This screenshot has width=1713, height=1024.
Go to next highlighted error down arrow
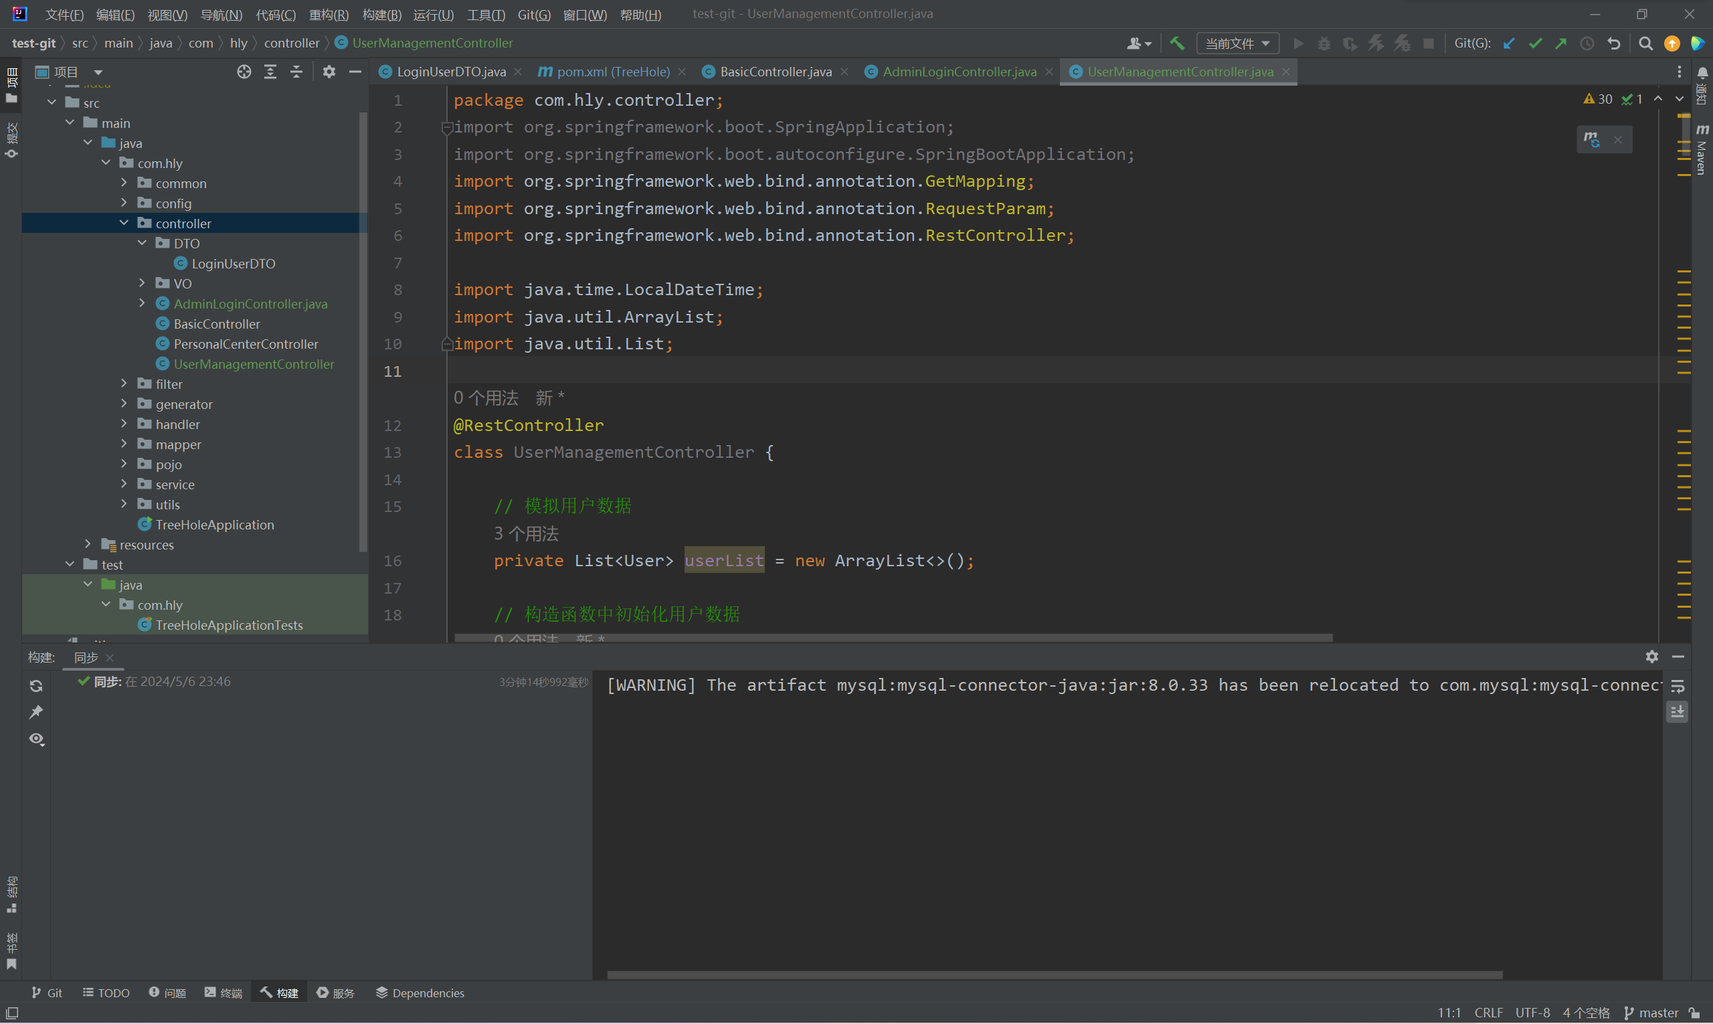point(1679,98)
